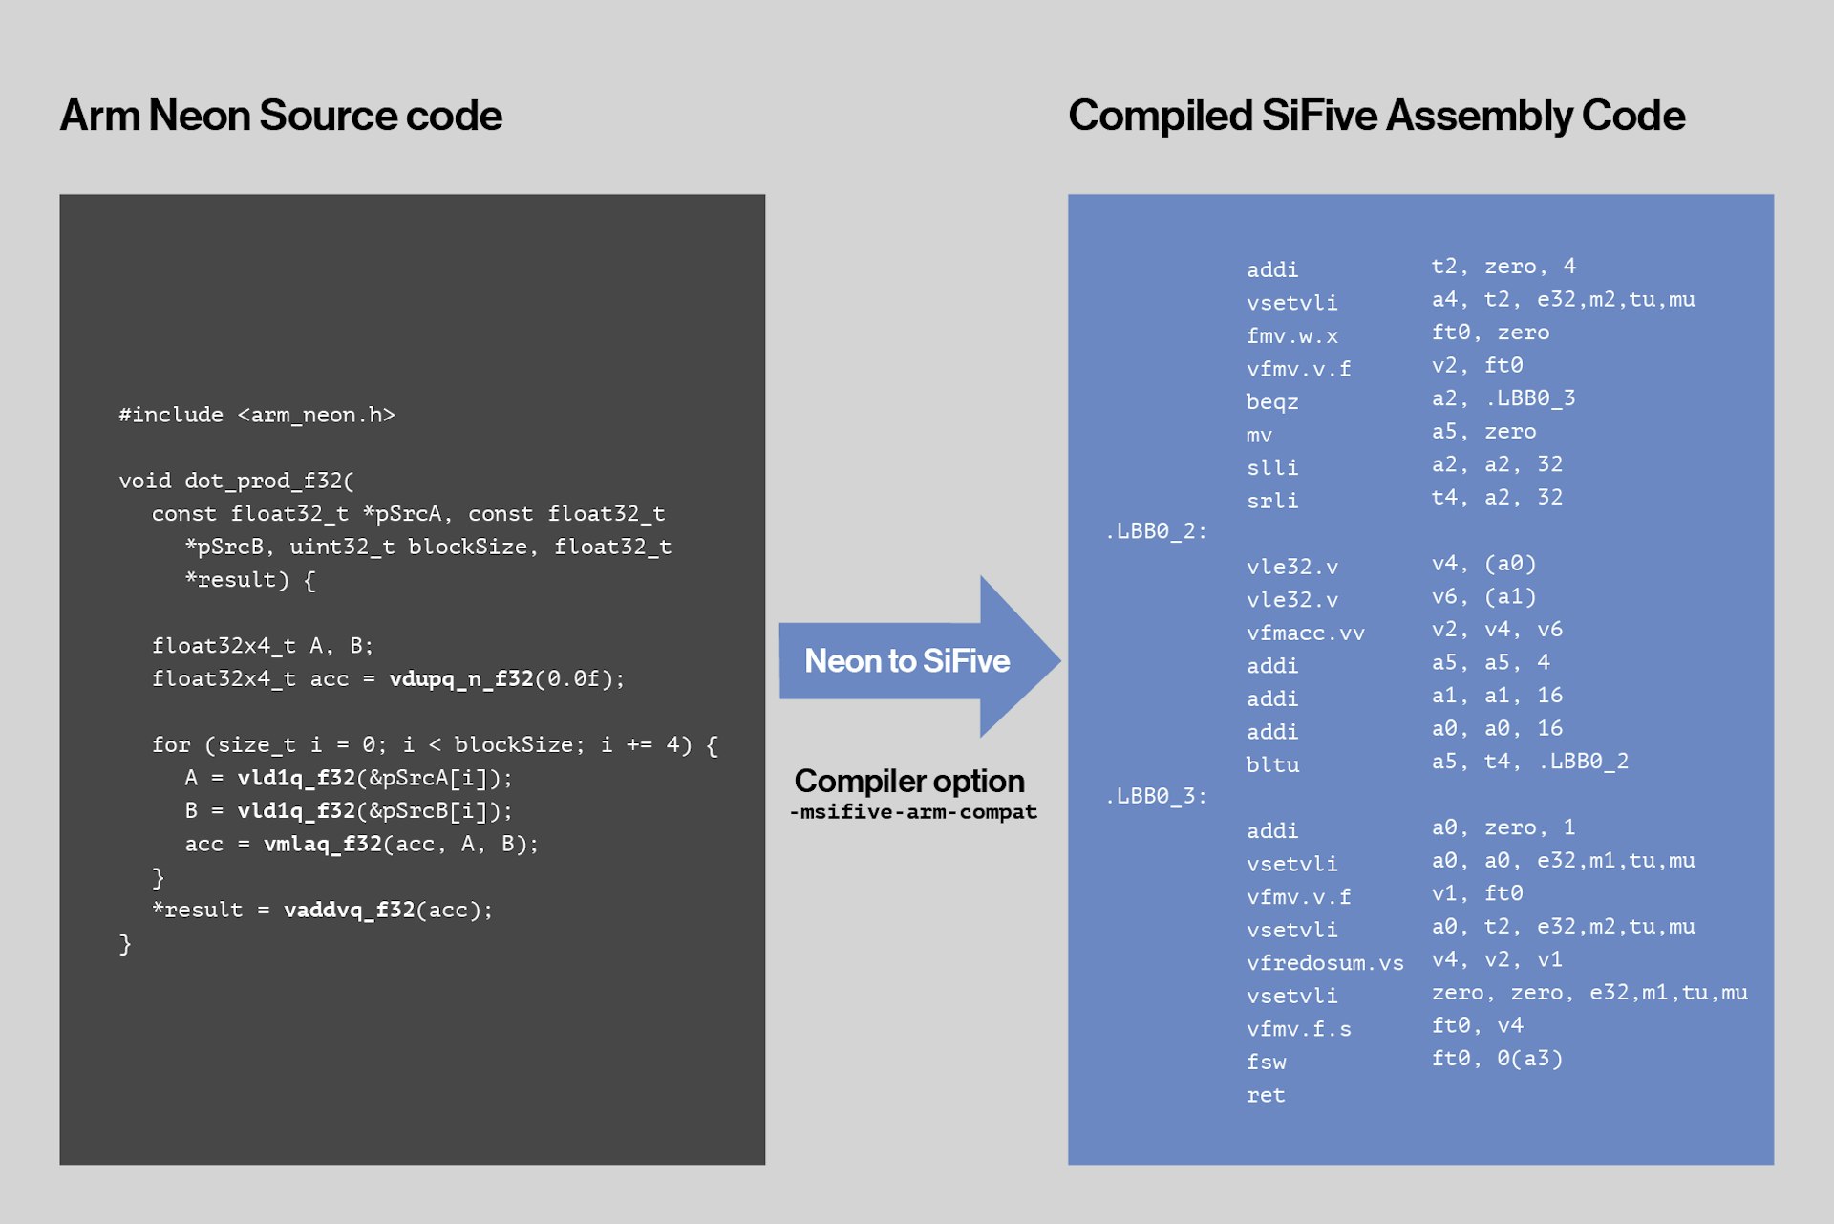Click the vaddvq_f32 intrinsic call
1834x1224 pixels.
click(349, 910)
